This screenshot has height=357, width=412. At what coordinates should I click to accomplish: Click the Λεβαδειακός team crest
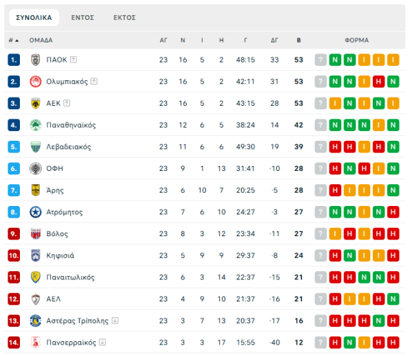[36, 147]
